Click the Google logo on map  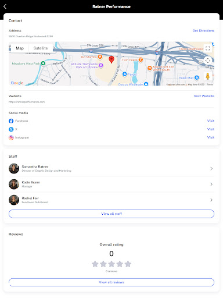17,83
